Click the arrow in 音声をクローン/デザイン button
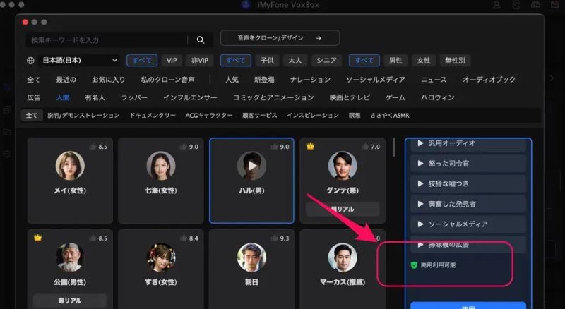 coord(319,38)
